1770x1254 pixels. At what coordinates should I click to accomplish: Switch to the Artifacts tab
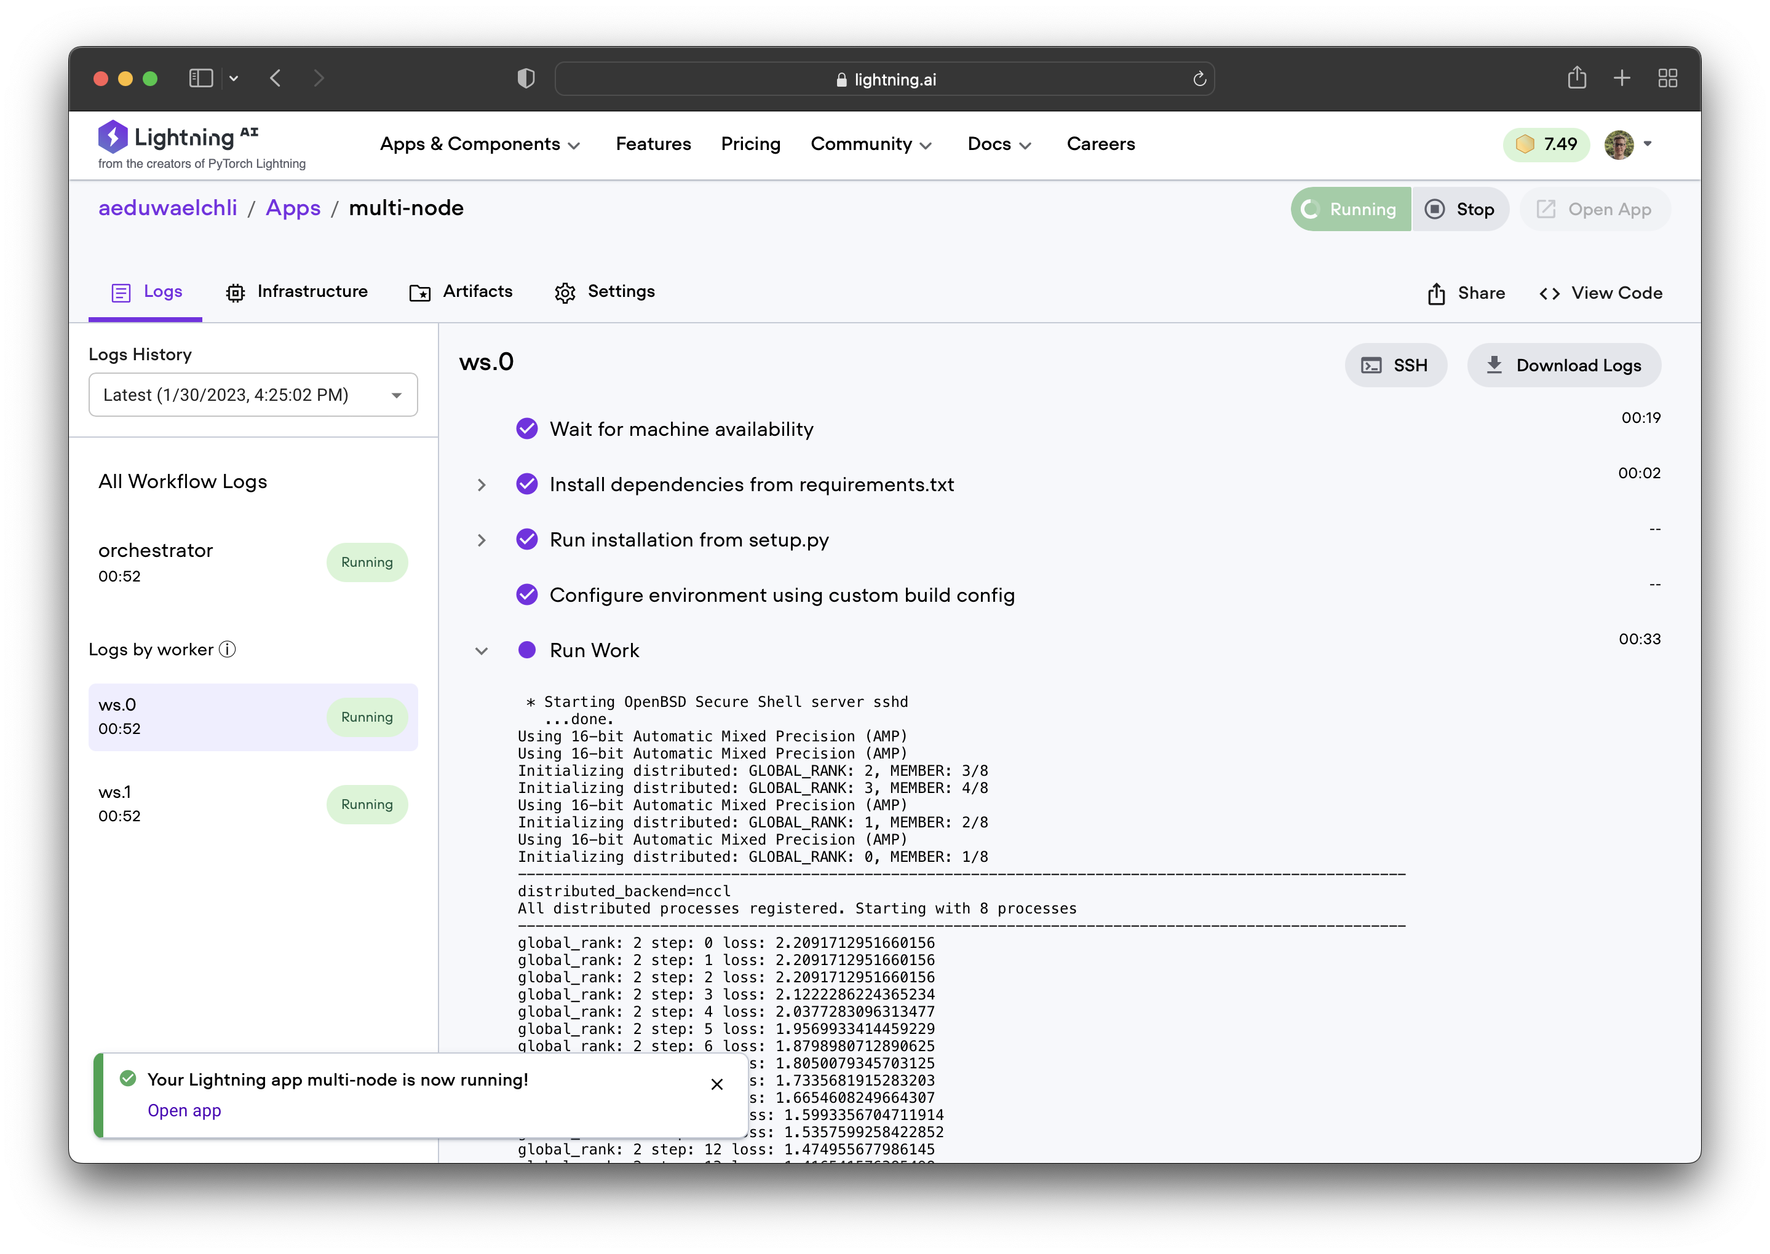point(461,292)
